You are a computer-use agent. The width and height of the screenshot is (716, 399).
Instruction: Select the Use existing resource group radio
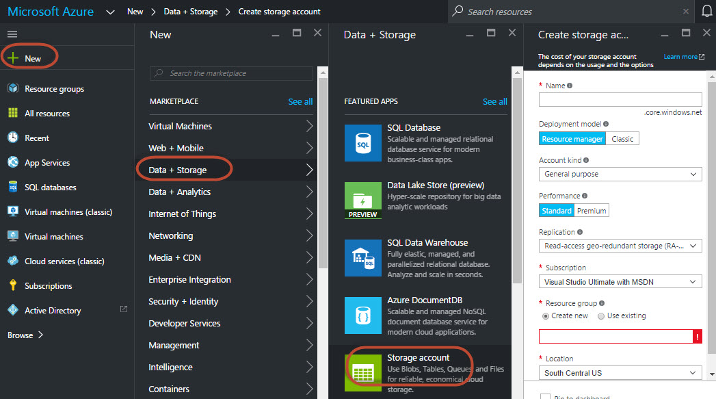[x=601, y=316]
